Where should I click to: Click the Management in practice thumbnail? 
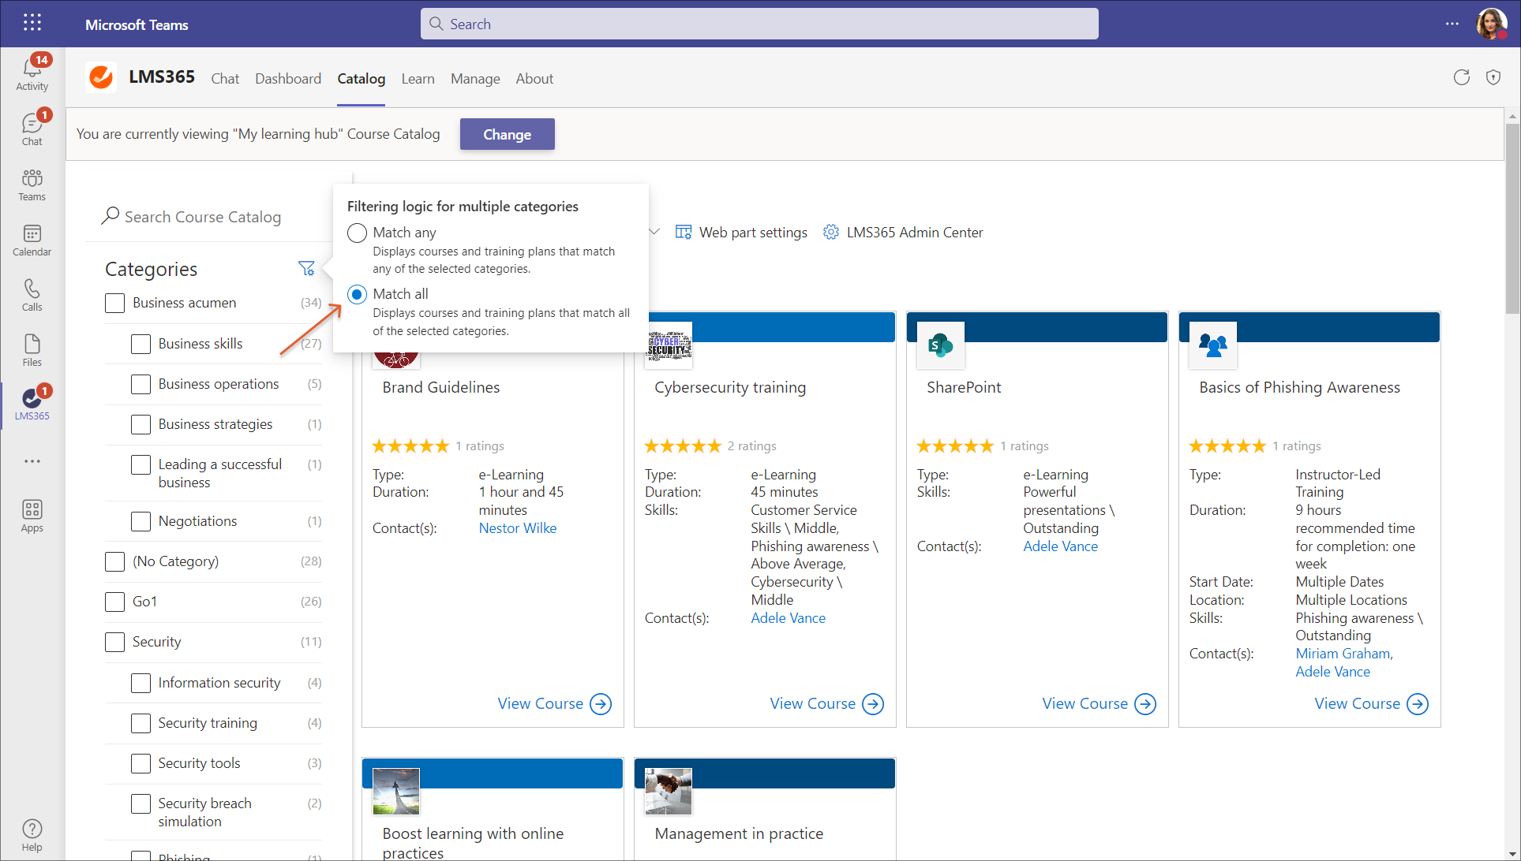669,791
